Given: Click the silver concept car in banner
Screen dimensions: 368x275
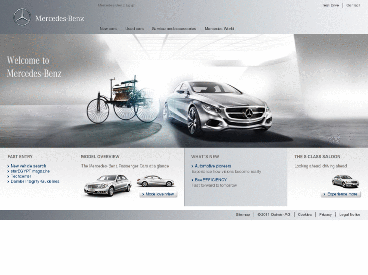Looking at the screenshot, I should tap(218, 108).
